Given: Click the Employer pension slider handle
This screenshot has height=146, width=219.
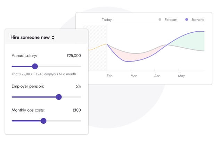Looking at the screenshot, I should click(x=59, y=97).
